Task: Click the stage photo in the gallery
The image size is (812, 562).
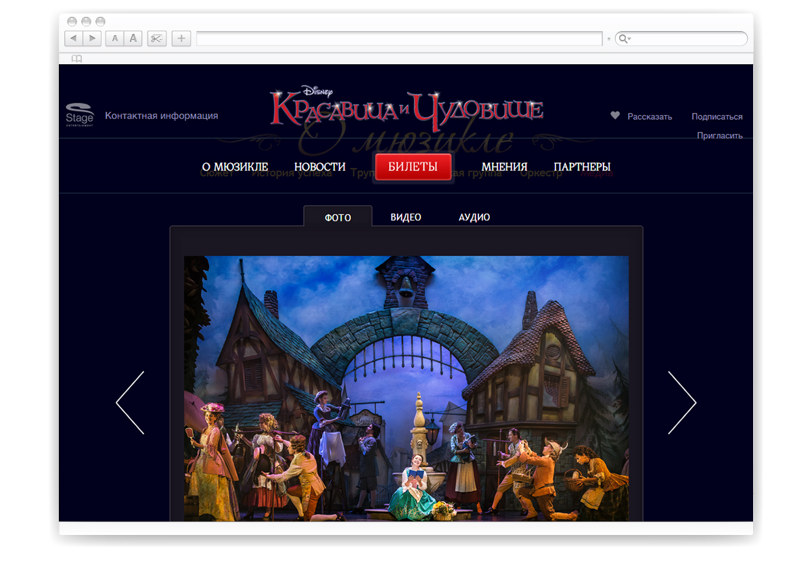Action: (406, 388)
